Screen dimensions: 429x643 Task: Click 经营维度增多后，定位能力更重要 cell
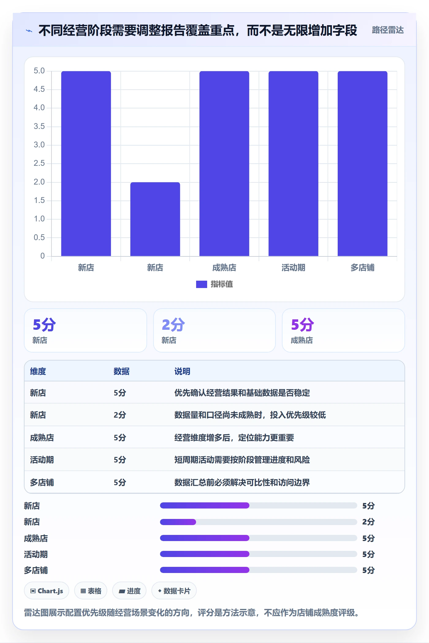click(x=234, y=438)
